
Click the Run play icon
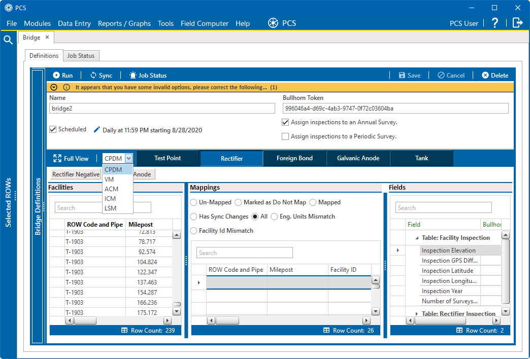(x=56, y=76)
